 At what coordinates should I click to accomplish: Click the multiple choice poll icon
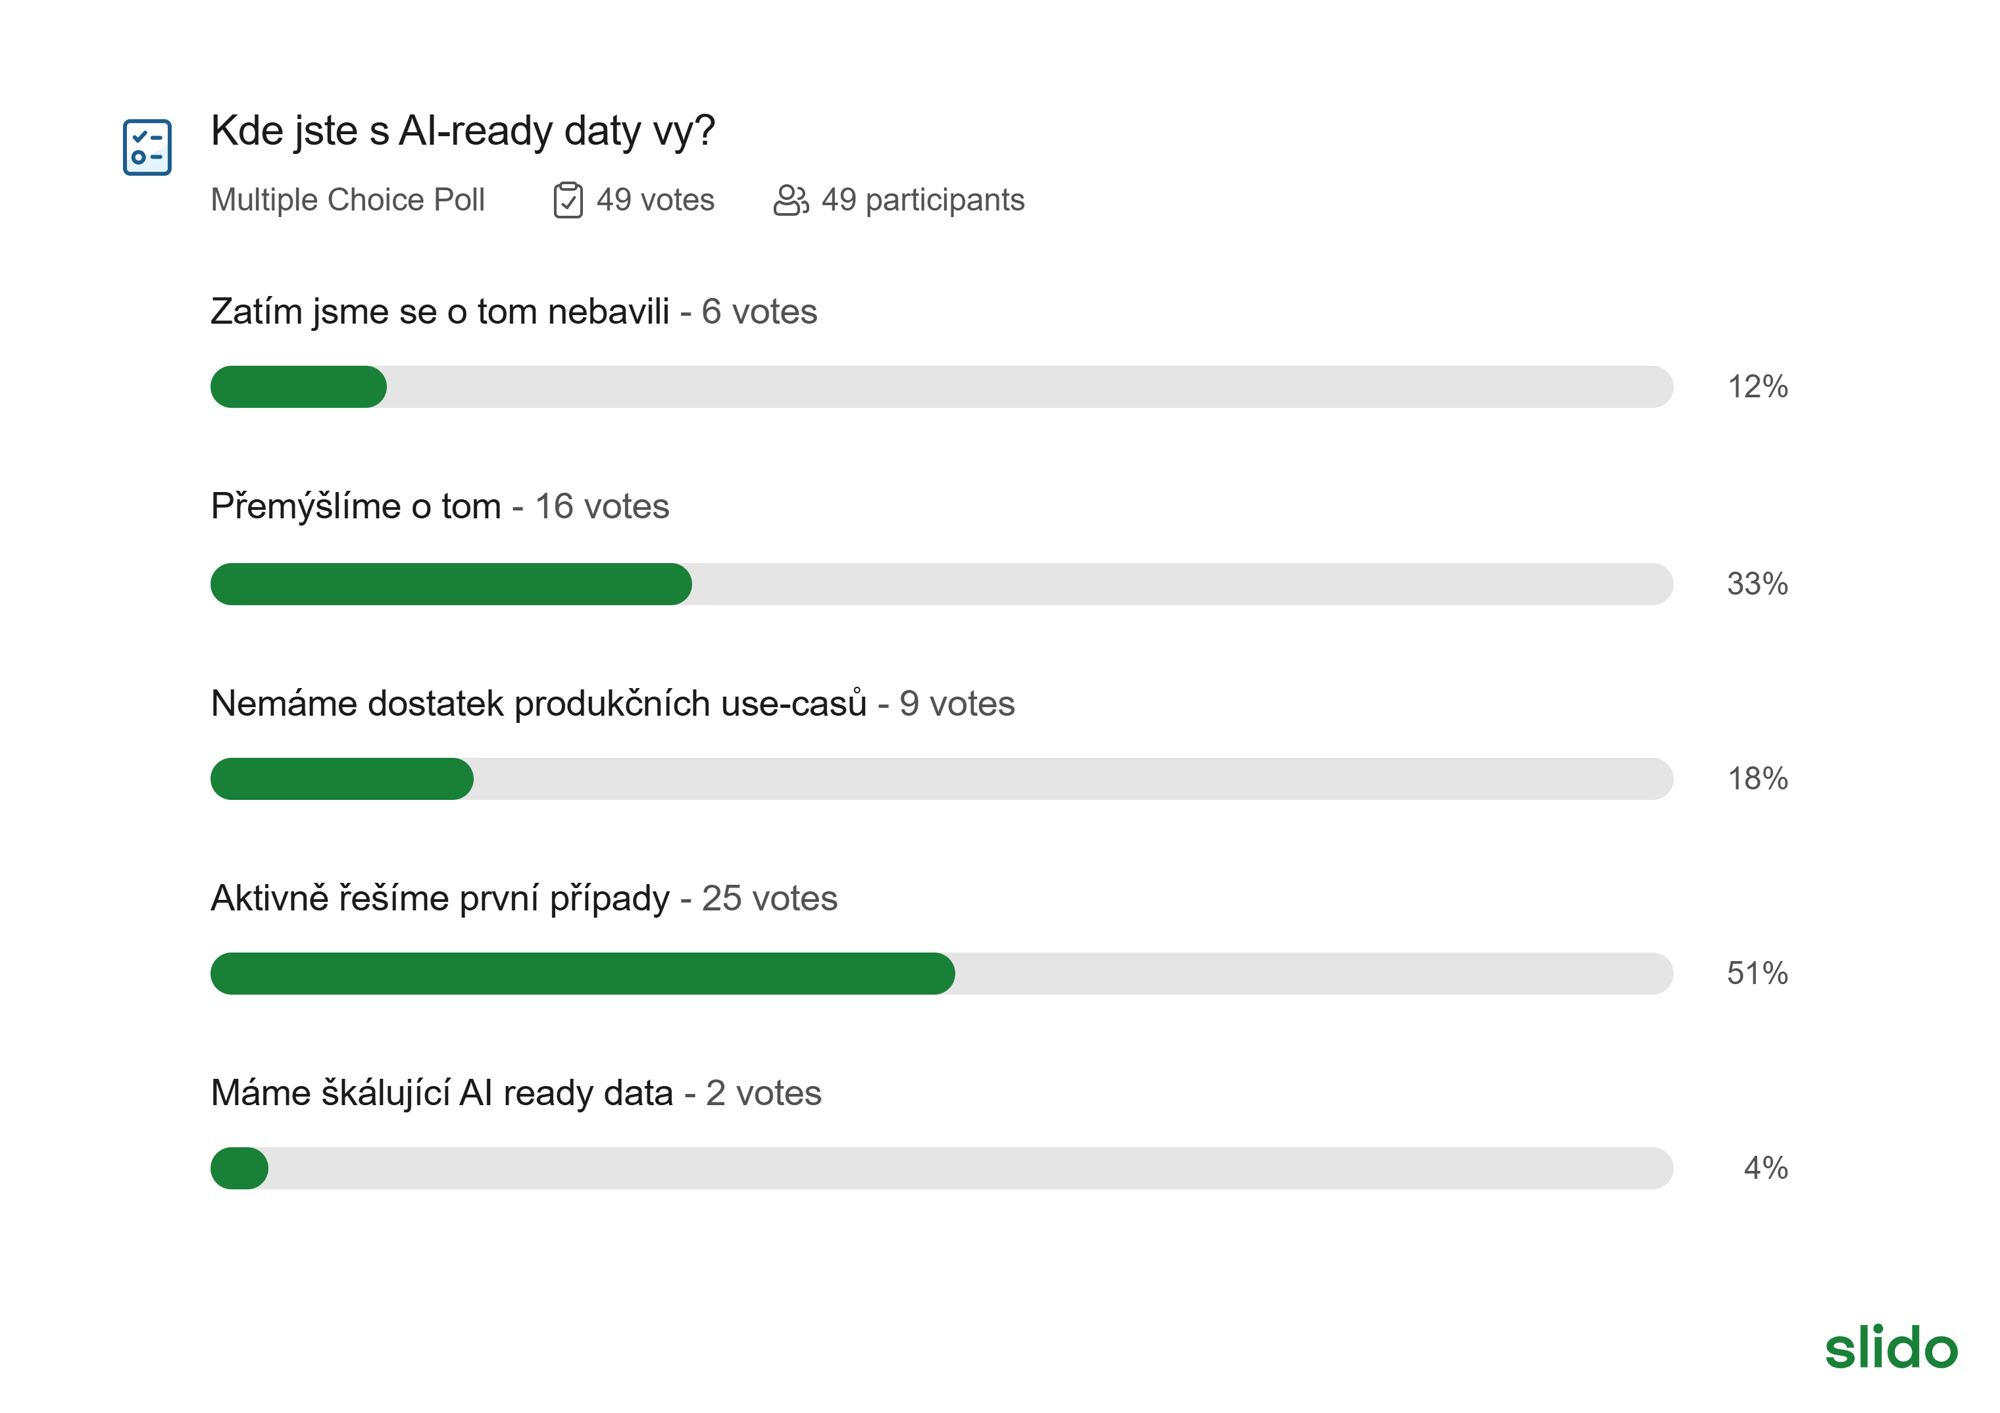(x=146, y=147)
